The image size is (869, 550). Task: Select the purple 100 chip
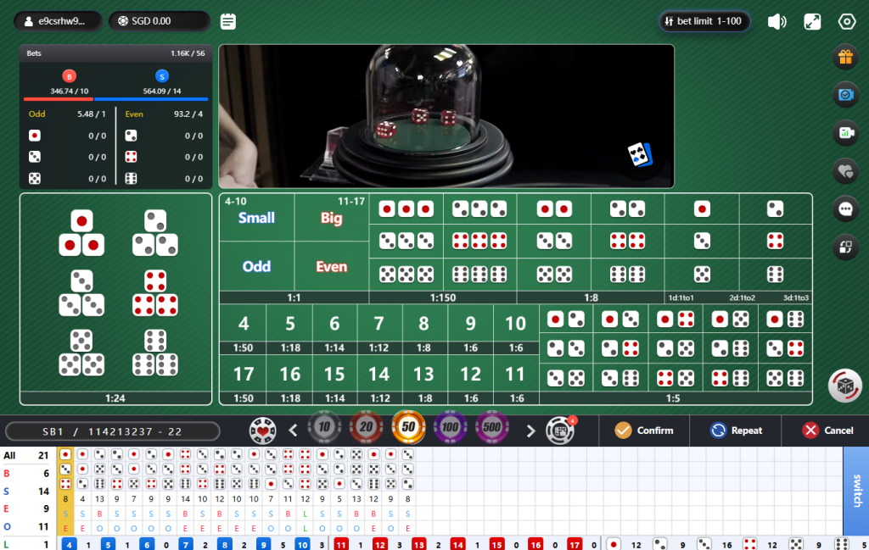(450, 429)
